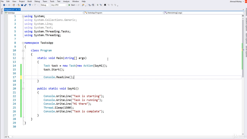Open the Any CPU platform dropdown
Screen dimensions: 247x139
coord(59,5)
